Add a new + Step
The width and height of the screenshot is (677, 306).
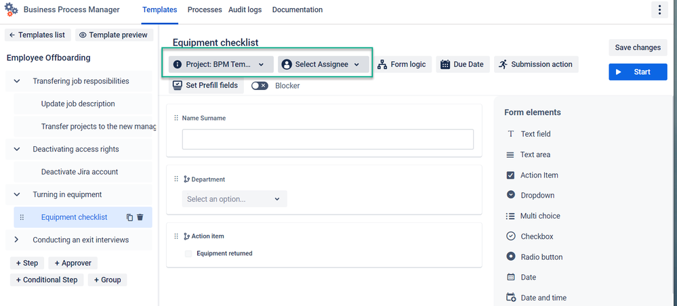pyautogui.click(x=27, y=263)
